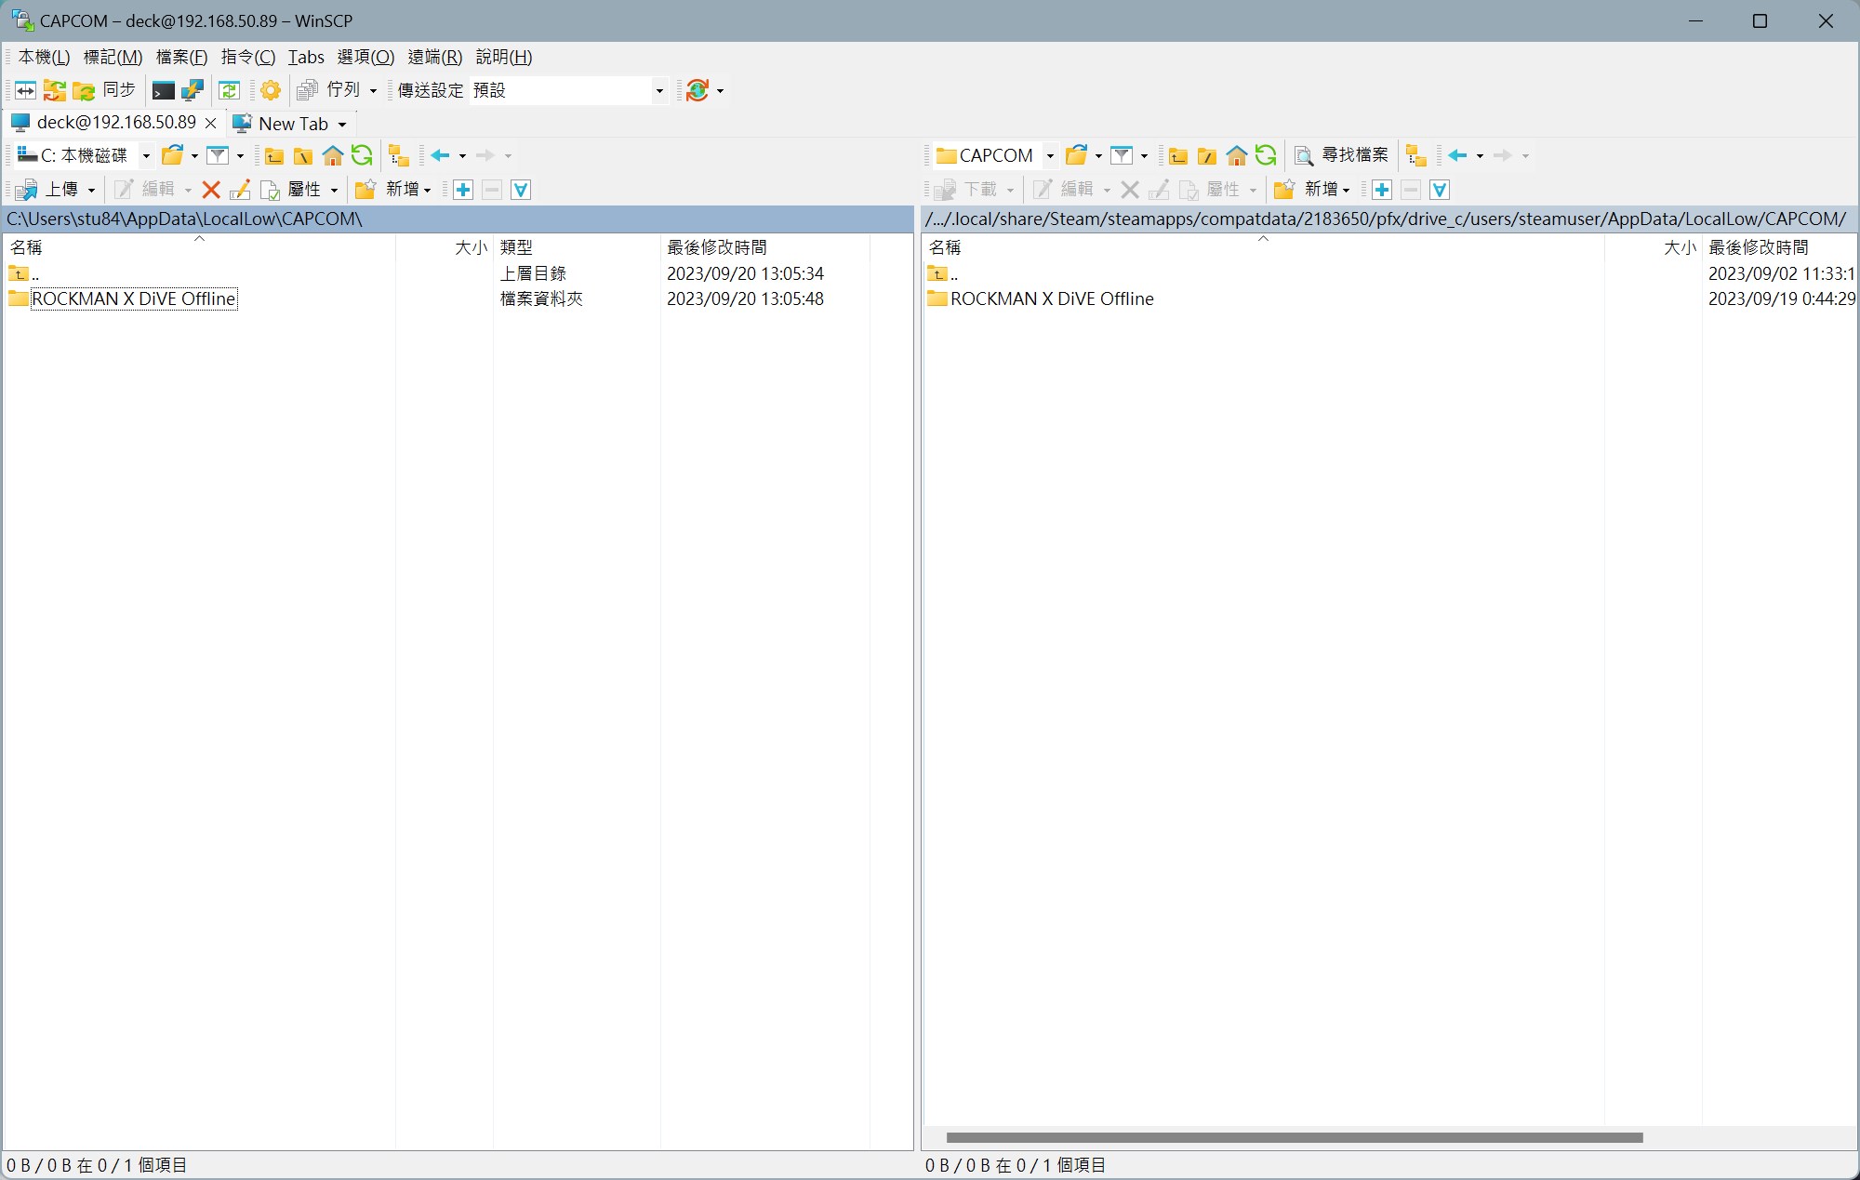This screenshot has height=1180, width=1860.
Task: Open the ROCKMAN X DiVE Offline folder remotely
Action: (1051, 298)
